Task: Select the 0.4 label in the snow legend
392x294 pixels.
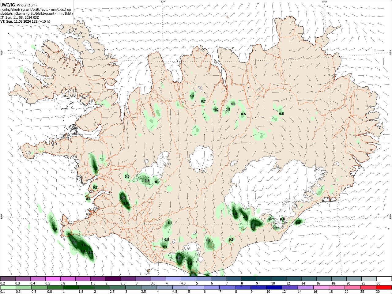Action: pyautogui.click(x=32, y=283)
